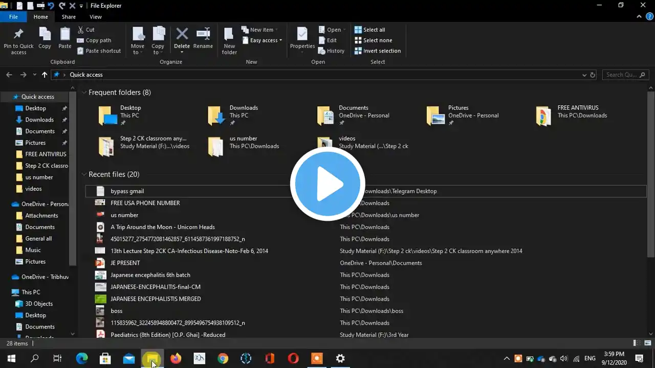Screen dimensions: 655x368
Task: Navigate up one level with Up arrow
Action: (x=45, y=75)
